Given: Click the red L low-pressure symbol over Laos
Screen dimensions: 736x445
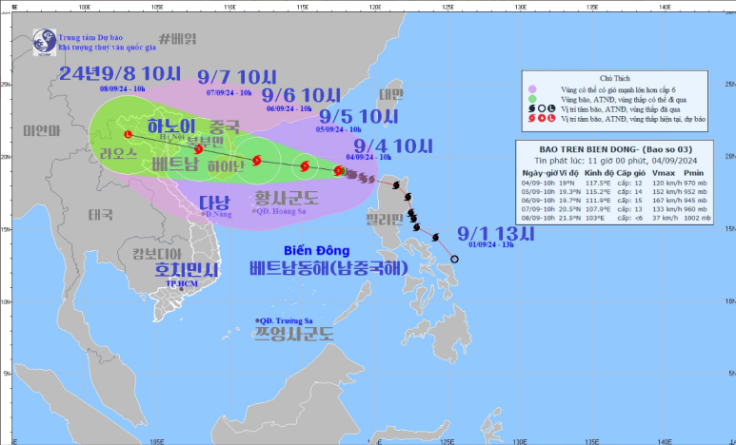Looking at the screenshot, I should [129, 135].
